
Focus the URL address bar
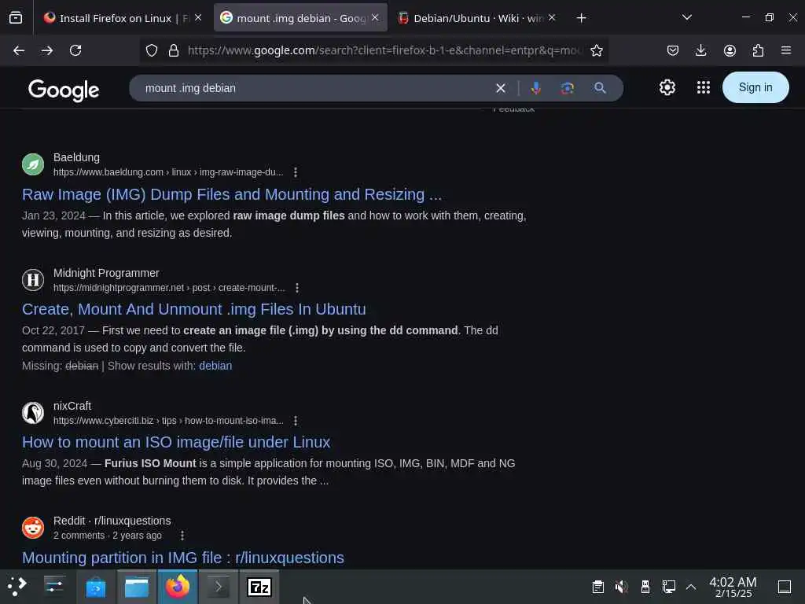385,50
